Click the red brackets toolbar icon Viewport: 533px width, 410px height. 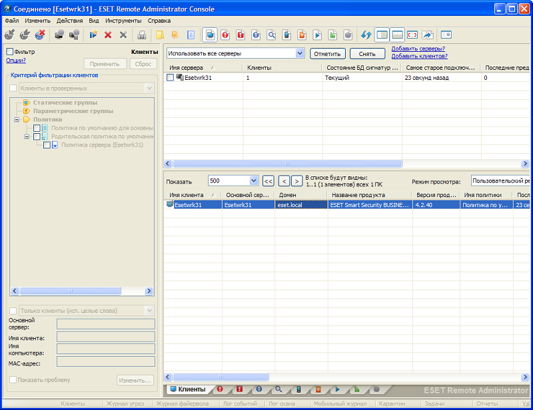tap(412, 35)
